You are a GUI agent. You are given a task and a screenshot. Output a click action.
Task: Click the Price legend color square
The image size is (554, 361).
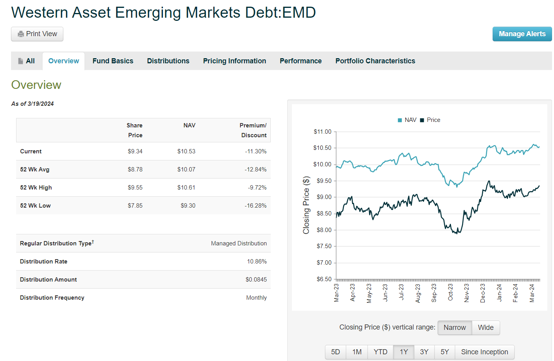click(422, 120)
